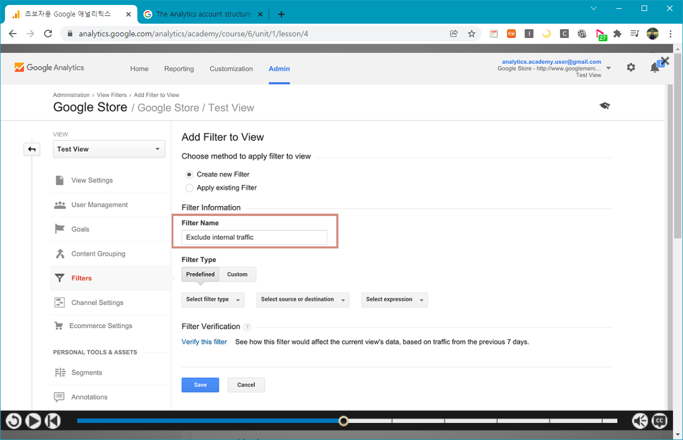Click Administration breadcrumb link
Viewport: 683px width, 440px height.
pyautogui.click(x=71, y=95)
